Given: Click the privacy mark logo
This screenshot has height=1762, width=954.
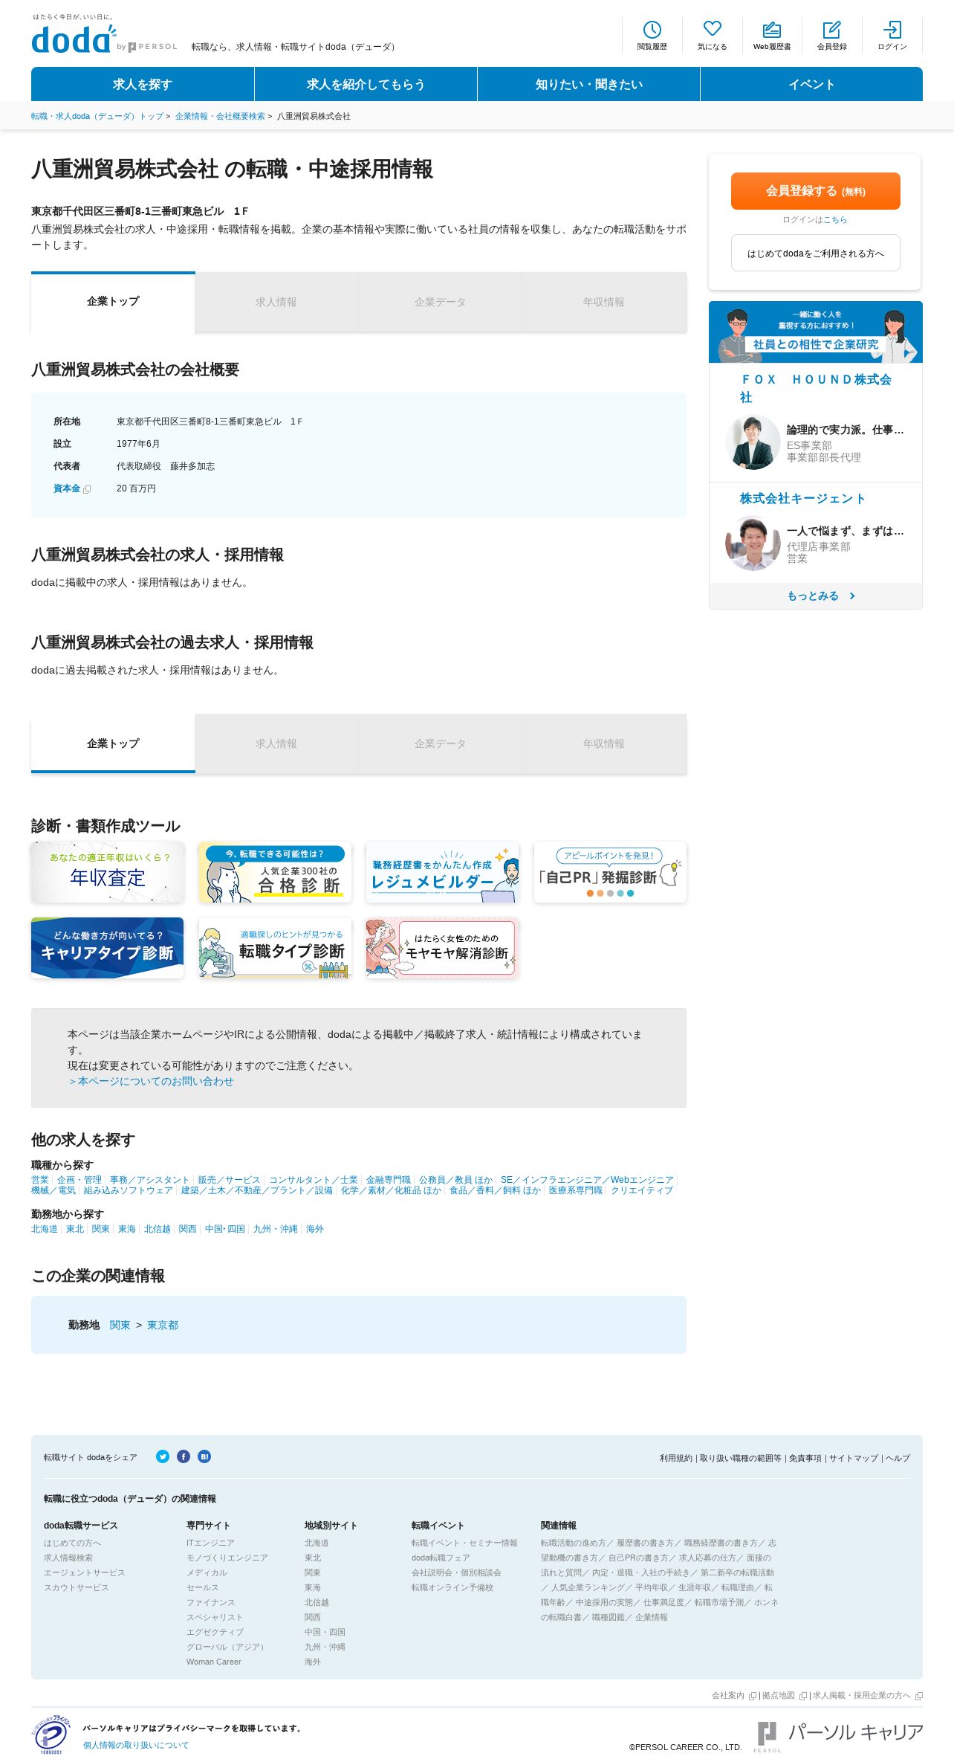Looking at the screenshot, I should point(51,1735).
